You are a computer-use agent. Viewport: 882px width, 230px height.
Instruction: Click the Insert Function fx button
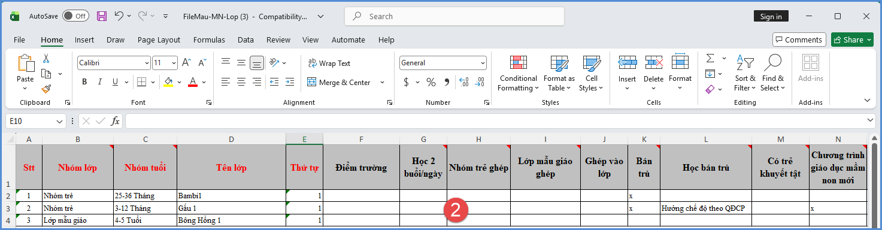tap(116, 121)
